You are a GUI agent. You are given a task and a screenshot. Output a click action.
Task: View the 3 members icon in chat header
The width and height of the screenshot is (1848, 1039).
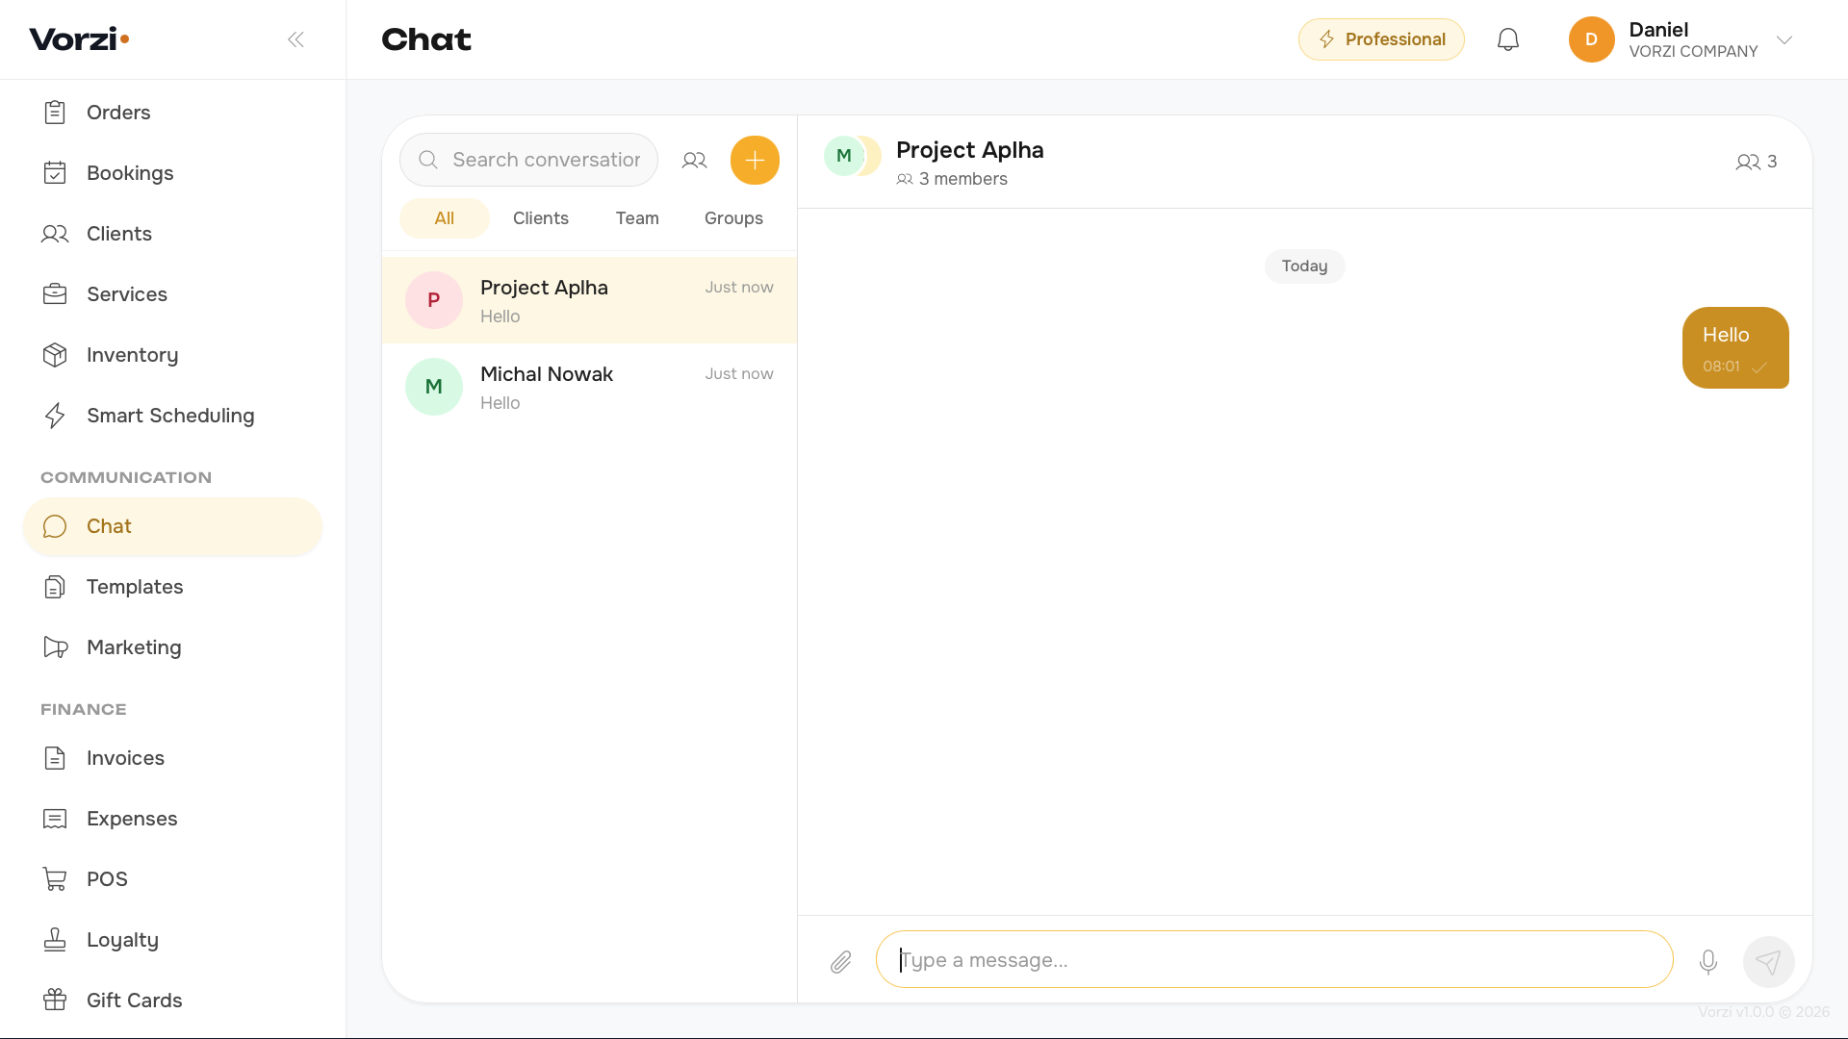point(1757,162)
